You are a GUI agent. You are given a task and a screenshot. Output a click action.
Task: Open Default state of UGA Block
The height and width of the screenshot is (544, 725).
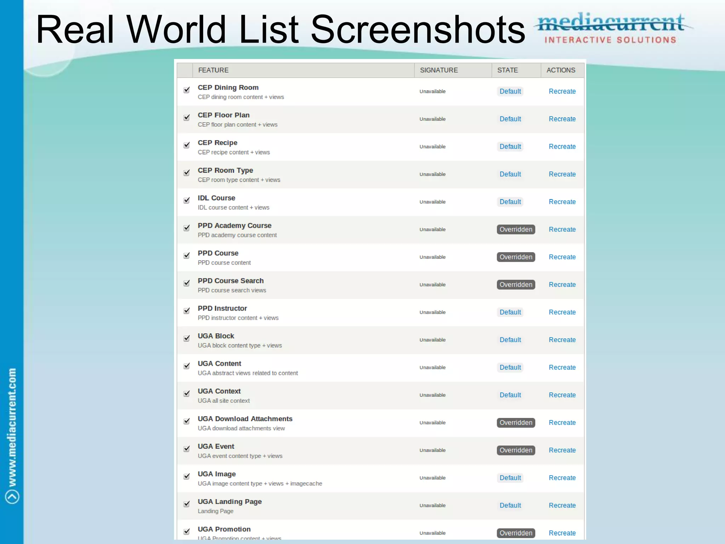[510, 340]
